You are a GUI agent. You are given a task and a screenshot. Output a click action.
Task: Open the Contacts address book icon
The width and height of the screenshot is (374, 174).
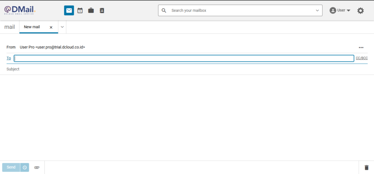(102, 11)
